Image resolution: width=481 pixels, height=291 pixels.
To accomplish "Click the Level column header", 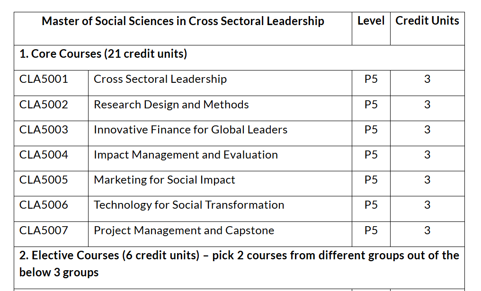I will [371, 21].
